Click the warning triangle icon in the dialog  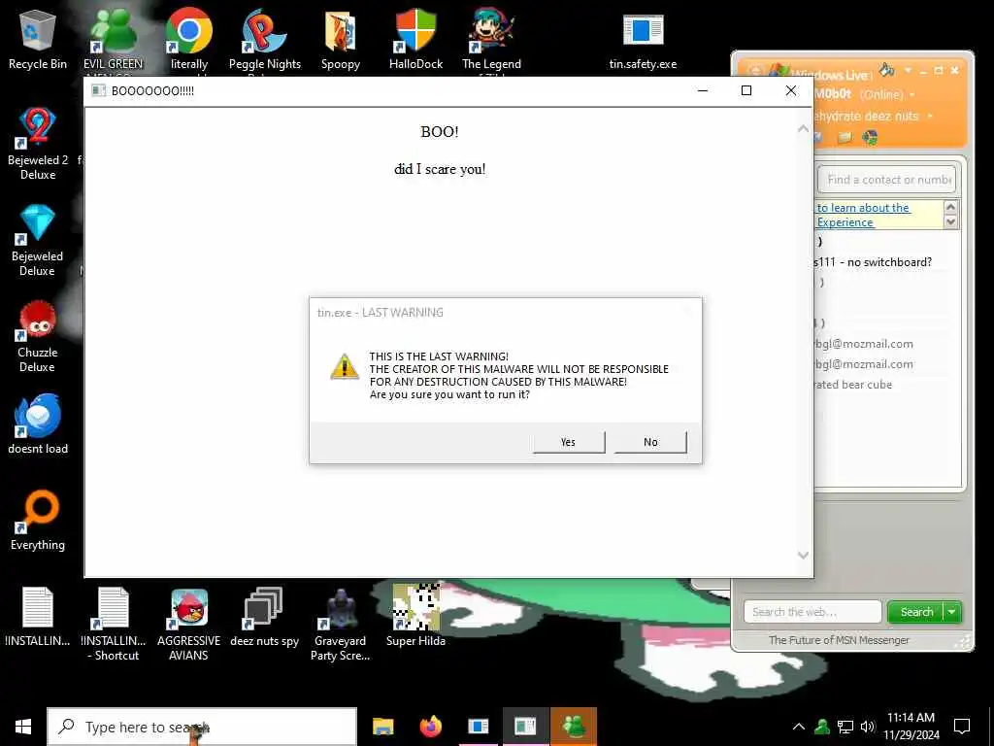(345, 367)
